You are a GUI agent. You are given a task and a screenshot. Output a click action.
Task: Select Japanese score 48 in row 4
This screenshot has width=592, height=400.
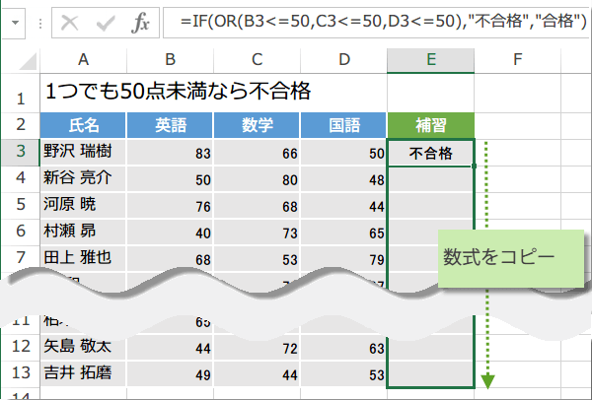click(x=343, y=179)
